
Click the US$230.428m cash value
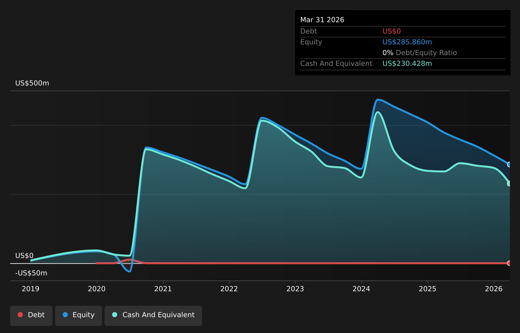tap(407, 64)
